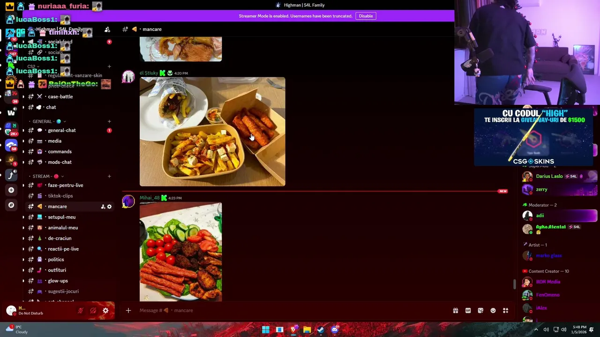Create channel in CS2 category
Image resolution: width=600 pixels, height=337 pixels.
tap(109, 66)
